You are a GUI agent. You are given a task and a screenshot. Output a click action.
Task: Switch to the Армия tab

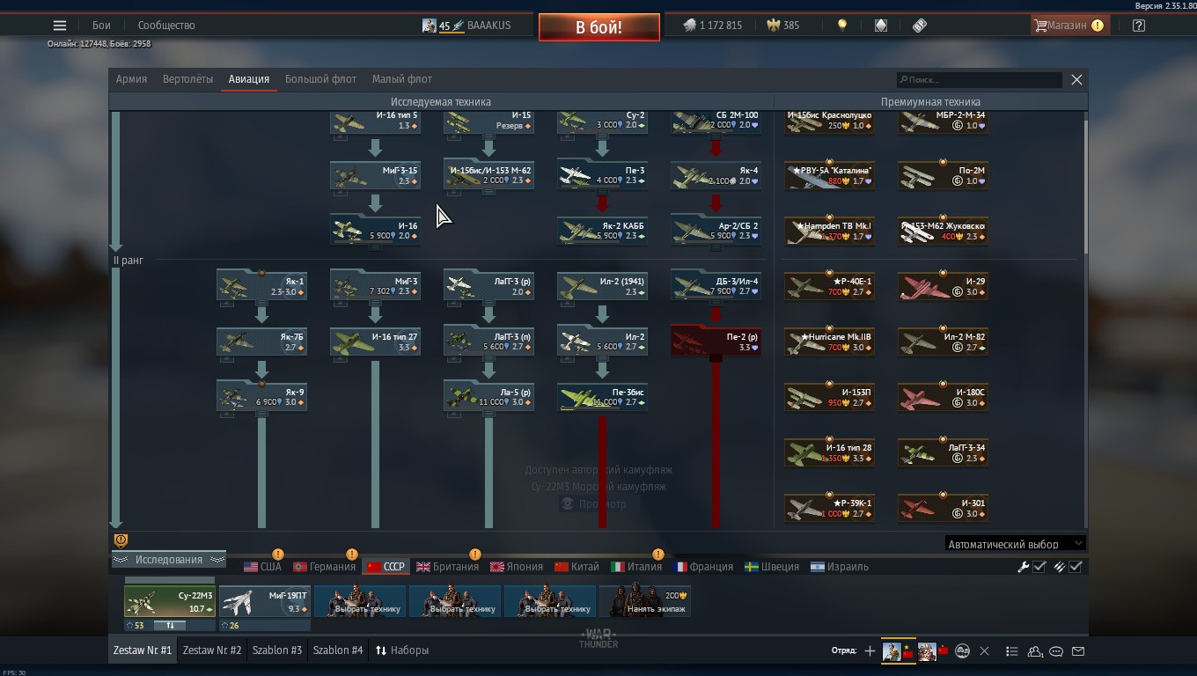[x=131, y=79]
